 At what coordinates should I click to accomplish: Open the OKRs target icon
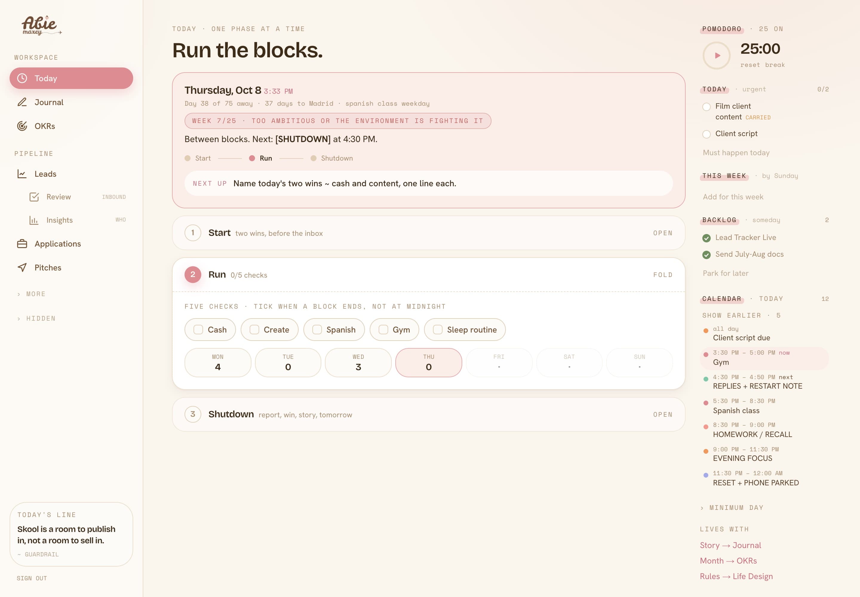(22, 126)
